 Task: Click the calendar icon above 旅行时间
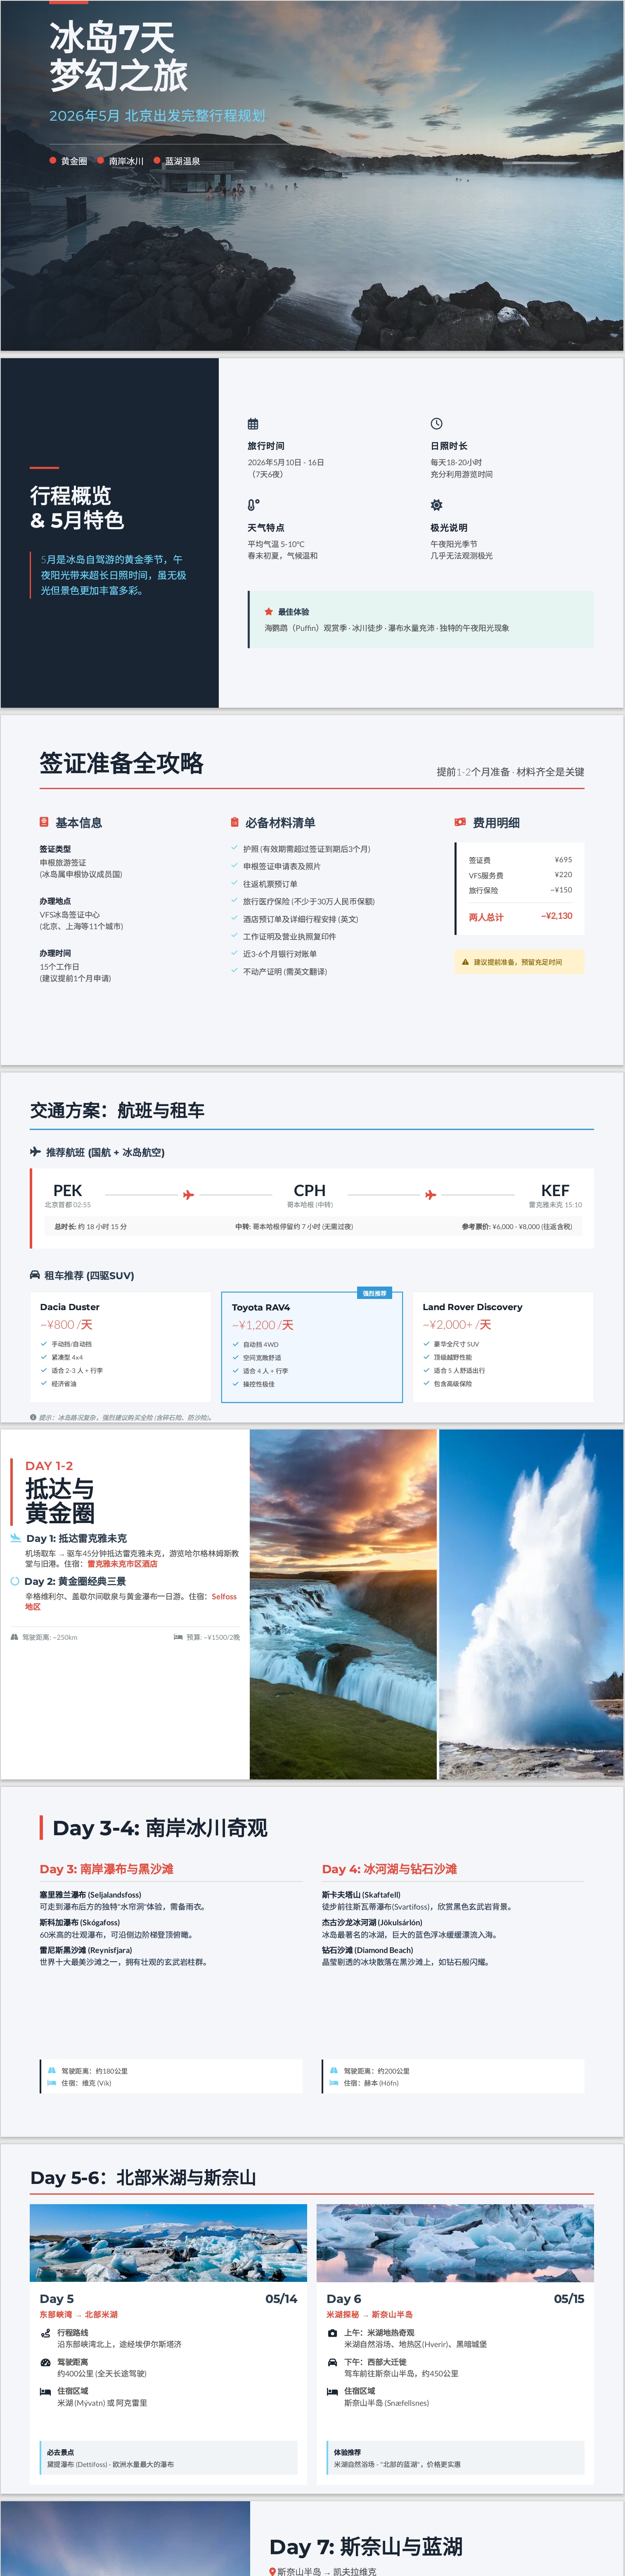(x=253, y=424)
